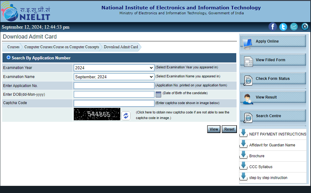Open the Examination Name dropdown

pyautogui.click(x=114, y=77)
